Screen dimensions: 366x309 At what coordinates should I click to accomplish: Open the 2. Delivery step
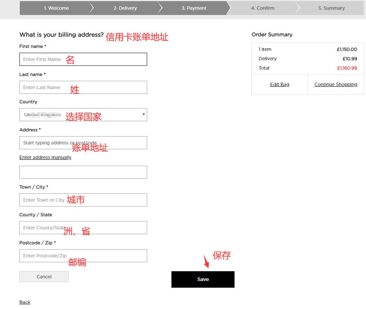point(125,8)
